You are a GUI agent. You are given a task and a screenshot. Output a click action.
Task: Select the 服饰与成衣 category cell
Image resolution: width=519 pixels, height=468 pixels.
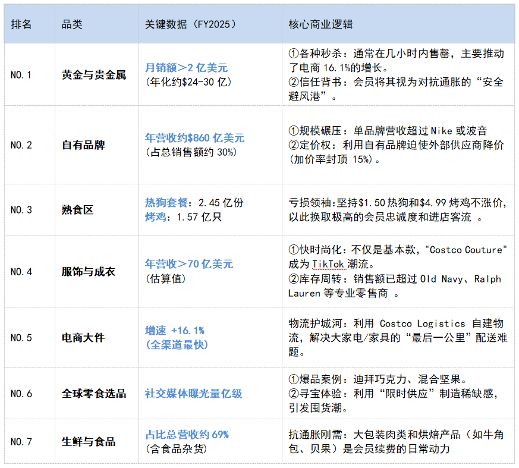[89, 271]
